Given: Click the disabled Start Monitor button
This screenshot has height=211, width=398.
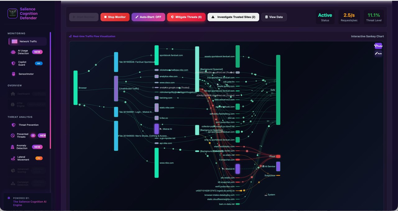Looking at the screenshot, I should tap(84, 17).
